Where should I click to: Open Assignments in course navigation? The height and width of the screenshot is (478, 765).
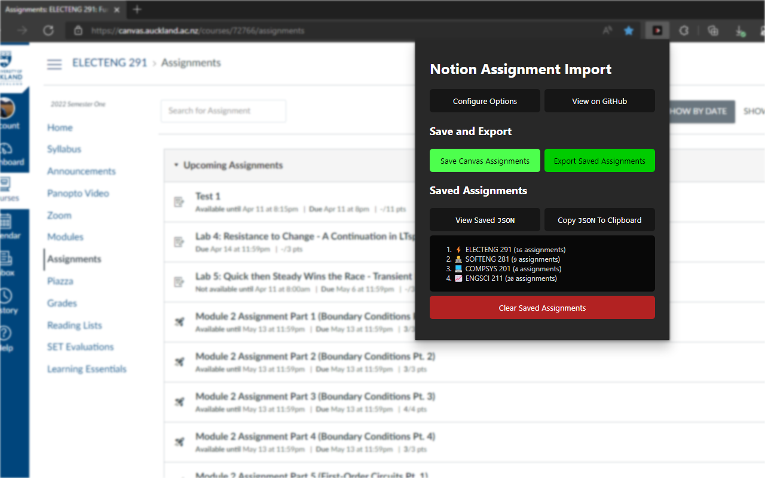click(x=74, y=259)
